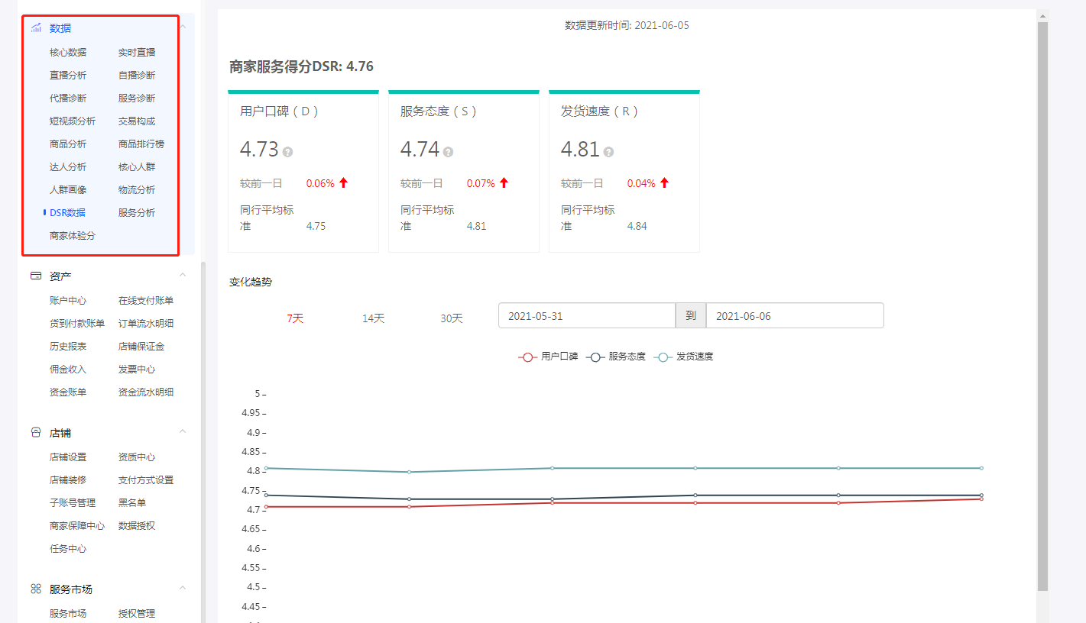This screenshot has width=1086, height=623.
Task: Open 资金账单 menu item
Action: click(68, 392)
